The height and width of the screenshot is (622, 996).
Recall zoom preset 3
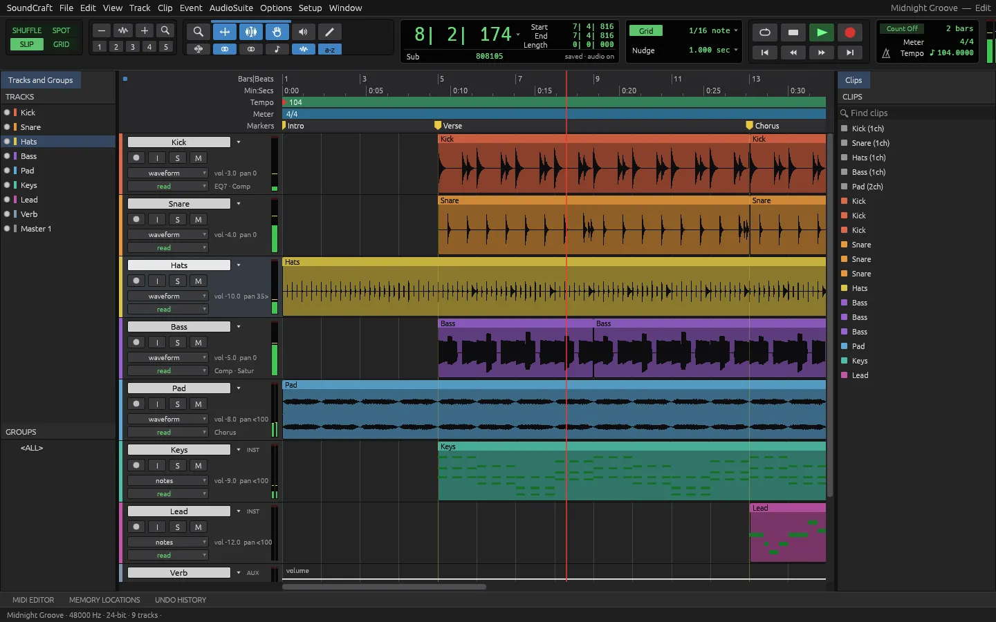(133, 47)
